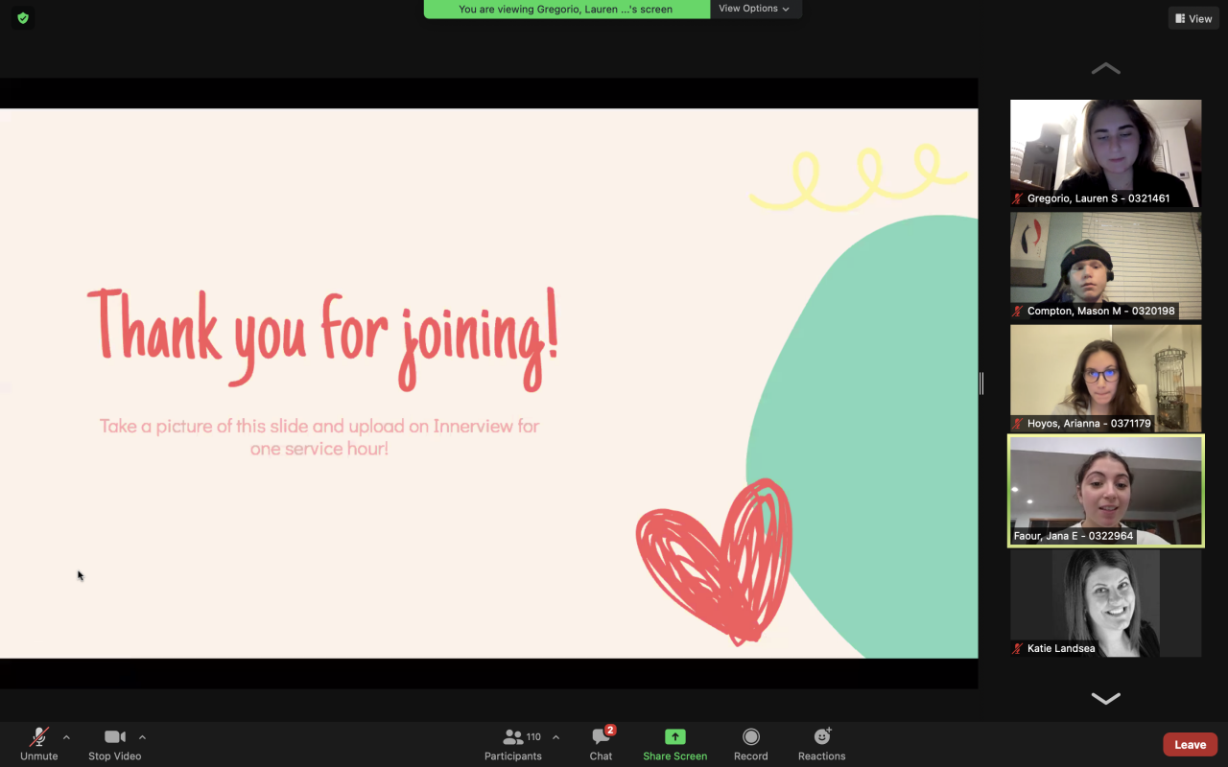Click the green screen-viewing notification banner
This screenshot has height=767, width=1228.
pyautogui.click(x=566, y=9)
